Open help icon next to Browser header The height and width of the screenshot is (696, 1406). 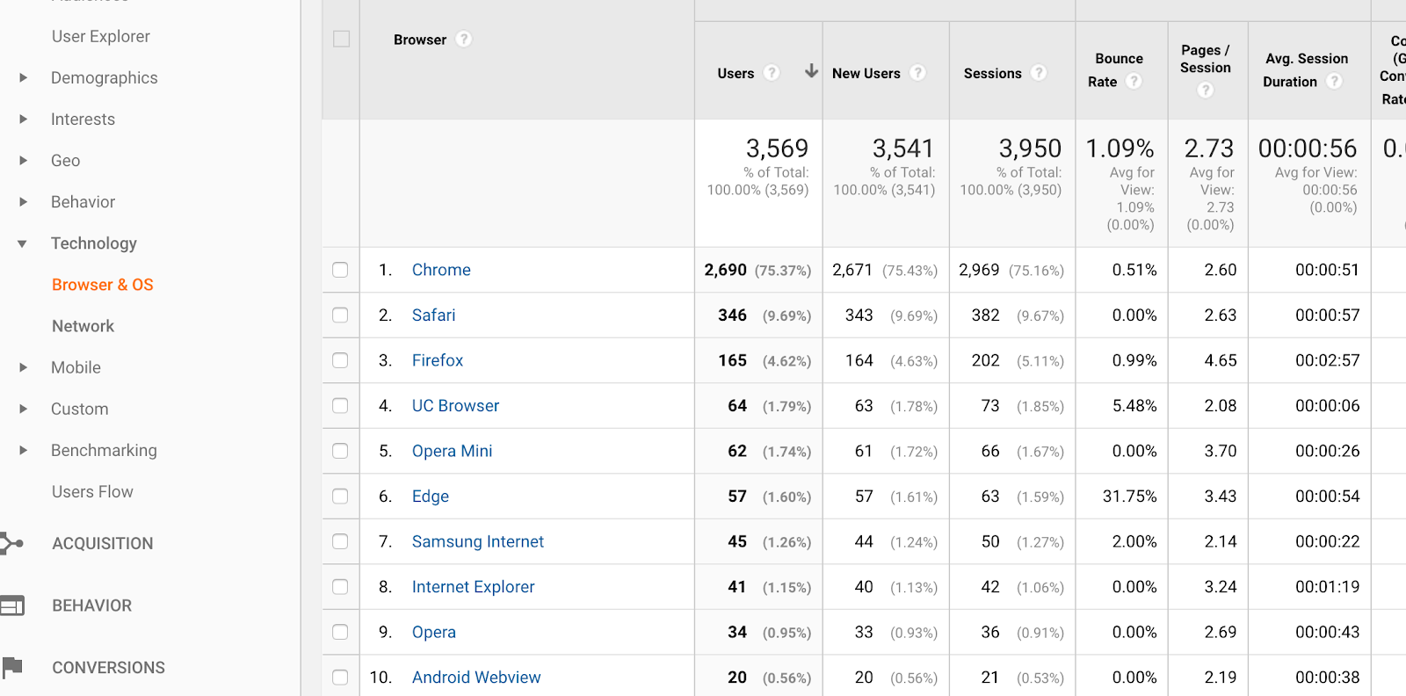click(464, 40)
